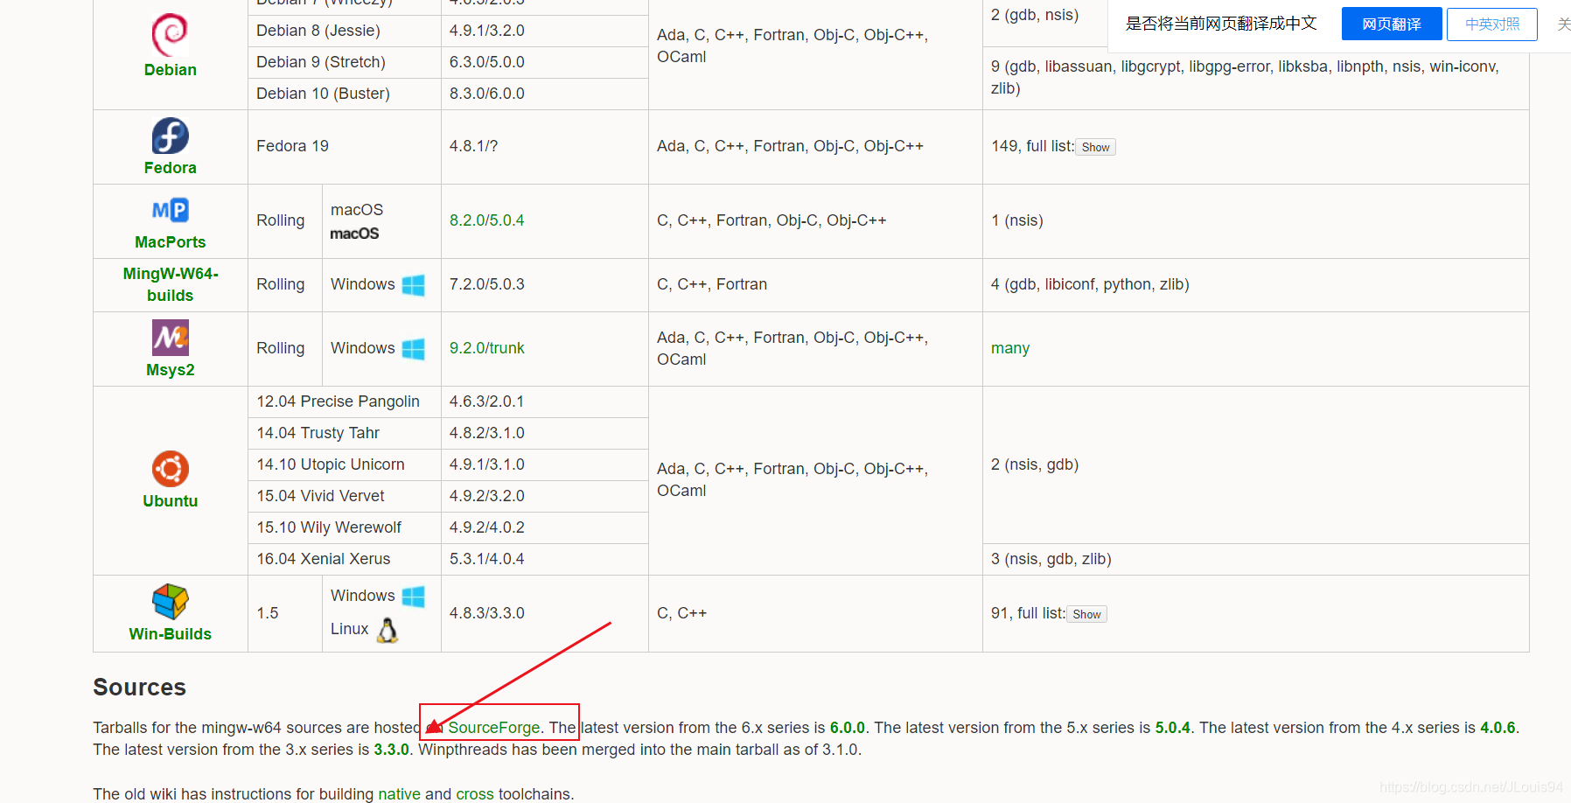Open the Fedora link
The height and width of the screenshot is (803, 1571).
(x=170, y=168)
